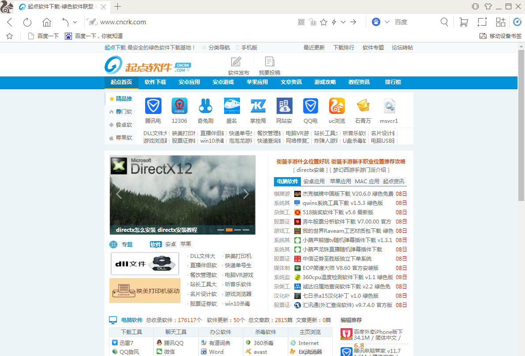
Task: Switch to the 安卓应用 navigation tab
Action: click(189, 82)
